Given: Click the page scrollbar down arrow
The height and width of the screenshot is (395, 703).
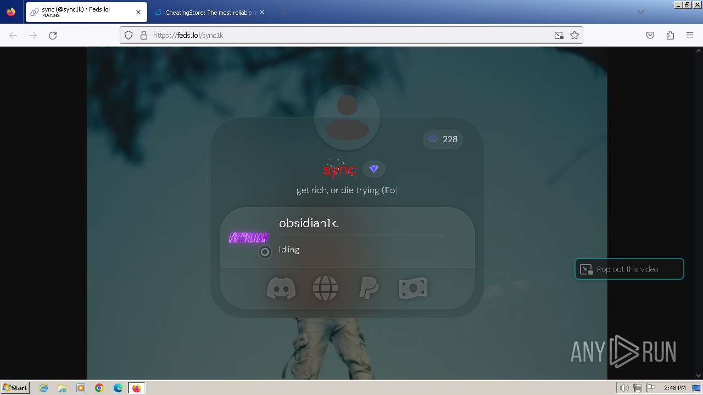Looking at the screenshot, I should (x=699, y=375).
